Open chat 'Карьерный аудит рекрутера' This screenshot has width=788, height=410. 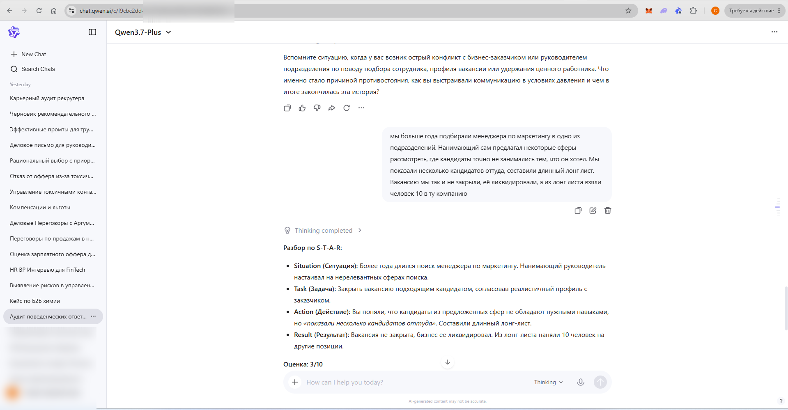point(53,98)
